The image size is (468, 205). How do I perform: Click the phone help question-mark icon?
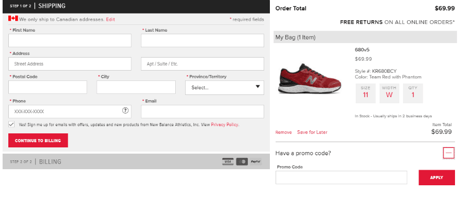(x=125, y=111)
